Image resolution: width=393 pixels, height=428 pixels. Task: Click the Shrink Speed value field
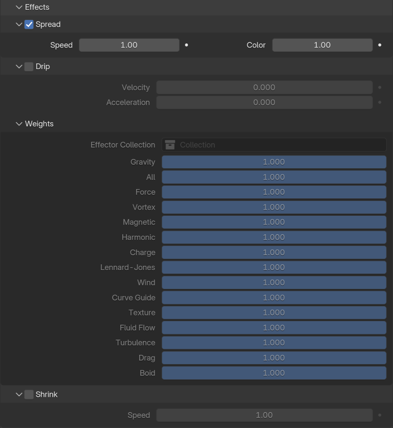(265, 415)
